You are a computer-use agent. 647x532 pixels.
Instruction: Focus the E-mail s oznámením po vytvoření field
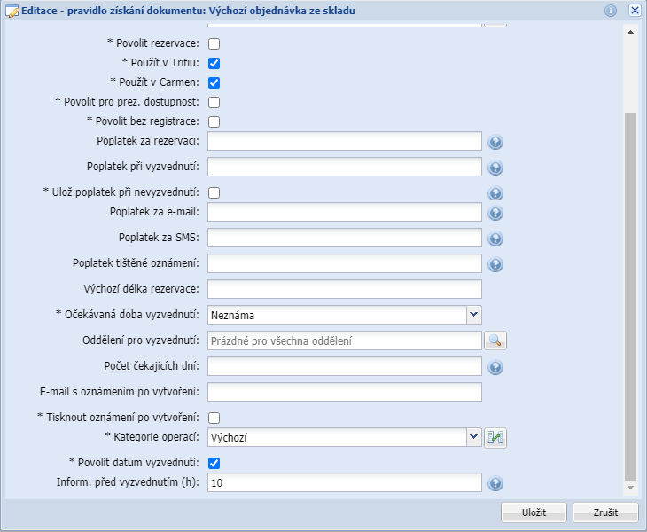pos(344,392)
